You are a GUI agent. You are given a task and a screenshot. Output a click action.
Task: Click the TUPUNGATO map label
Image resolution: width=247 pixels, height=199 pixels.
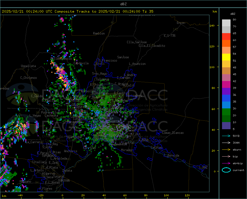(x=49, y=156)
